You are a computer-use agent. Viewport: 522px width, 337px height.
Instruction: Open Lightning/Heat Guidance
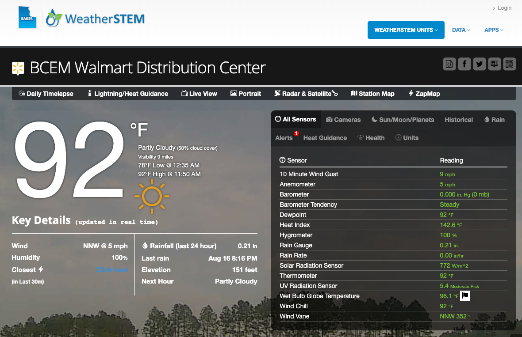point(128,94)
